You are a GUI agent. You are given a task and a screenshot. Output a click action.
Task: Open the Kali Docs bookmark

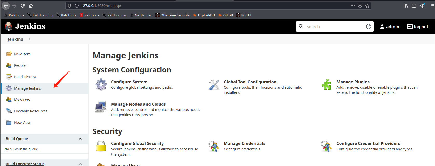click(89, 15)
